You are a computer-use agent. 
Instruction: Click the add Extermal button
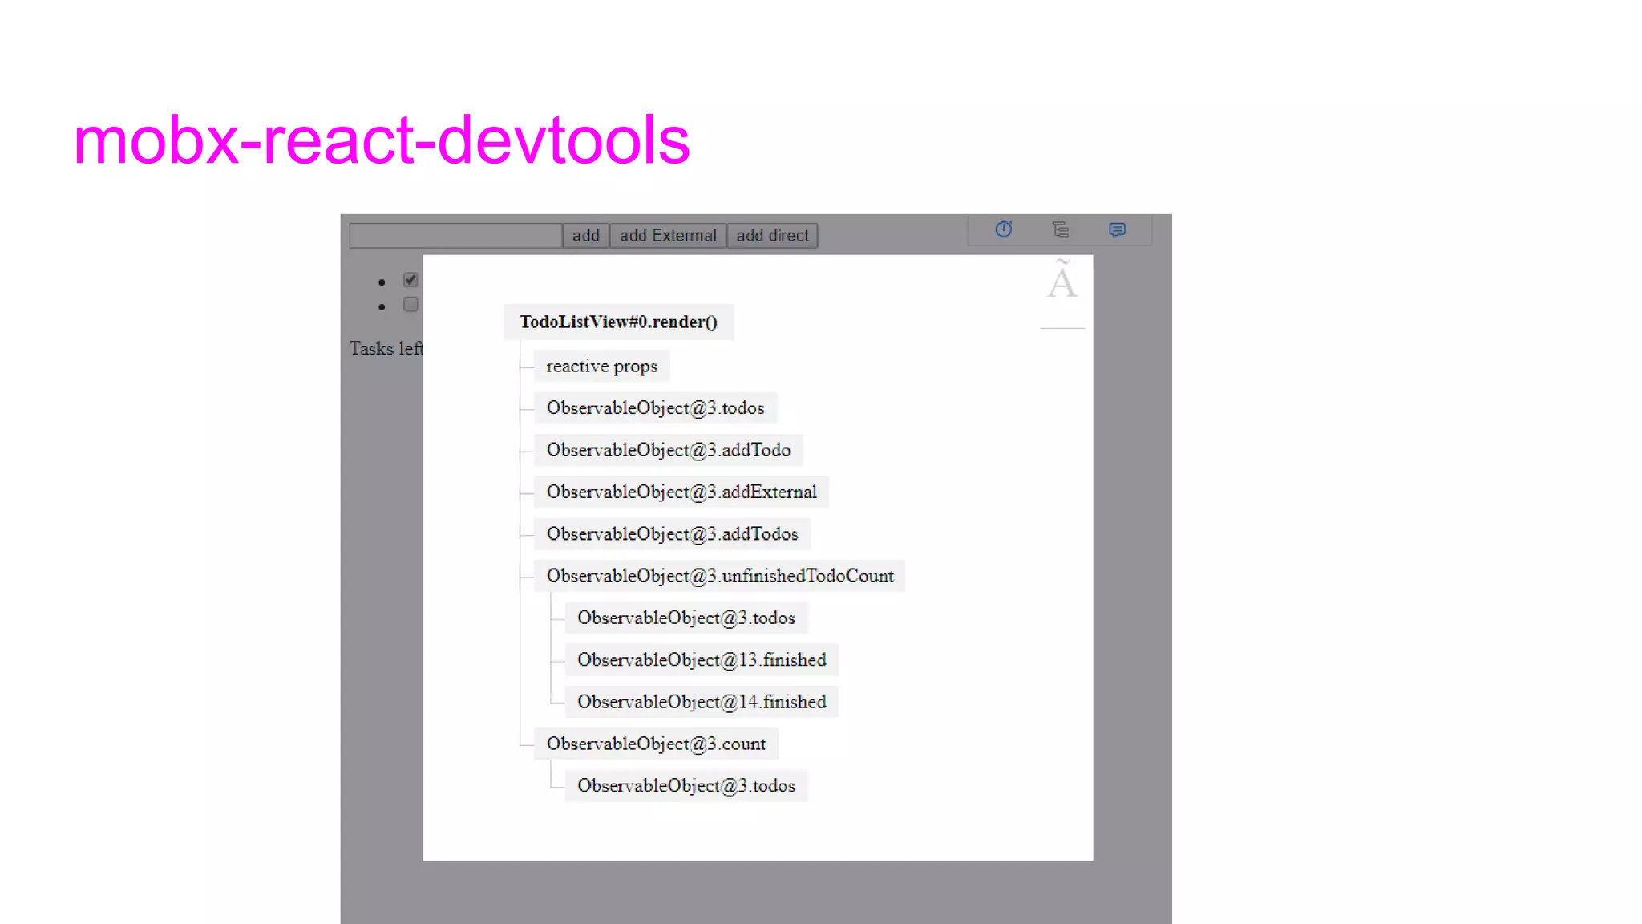pos(668,235)
